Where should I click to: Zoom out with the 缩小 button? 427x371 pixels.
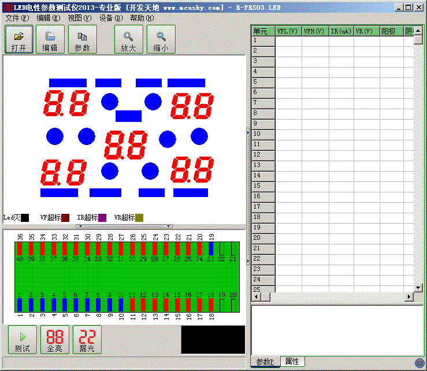(x=161, y=40)
